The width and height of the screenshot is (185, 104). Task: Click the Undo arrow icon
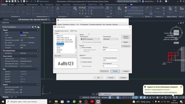coord(27,1)
